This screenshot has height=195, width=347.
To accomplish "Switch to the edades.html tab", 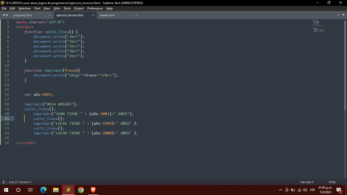I will (107, 15).
